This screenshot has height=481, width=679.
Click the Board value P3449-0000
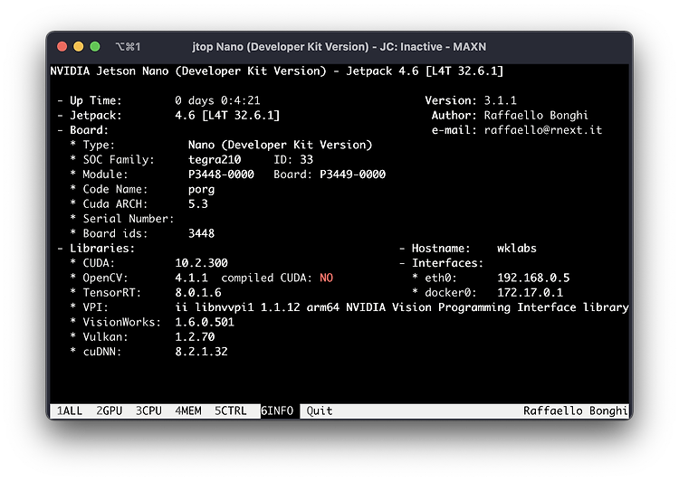(352, 174)
